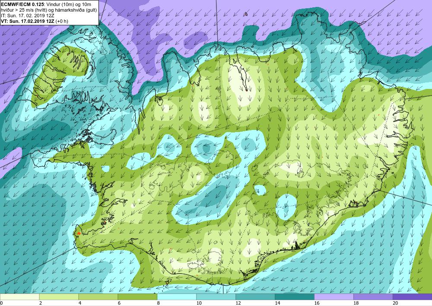The height and width of the screenshot is (306, 432).
Task: Click the purple legend swatch between 18 and 20
Action: coord(373,297)
